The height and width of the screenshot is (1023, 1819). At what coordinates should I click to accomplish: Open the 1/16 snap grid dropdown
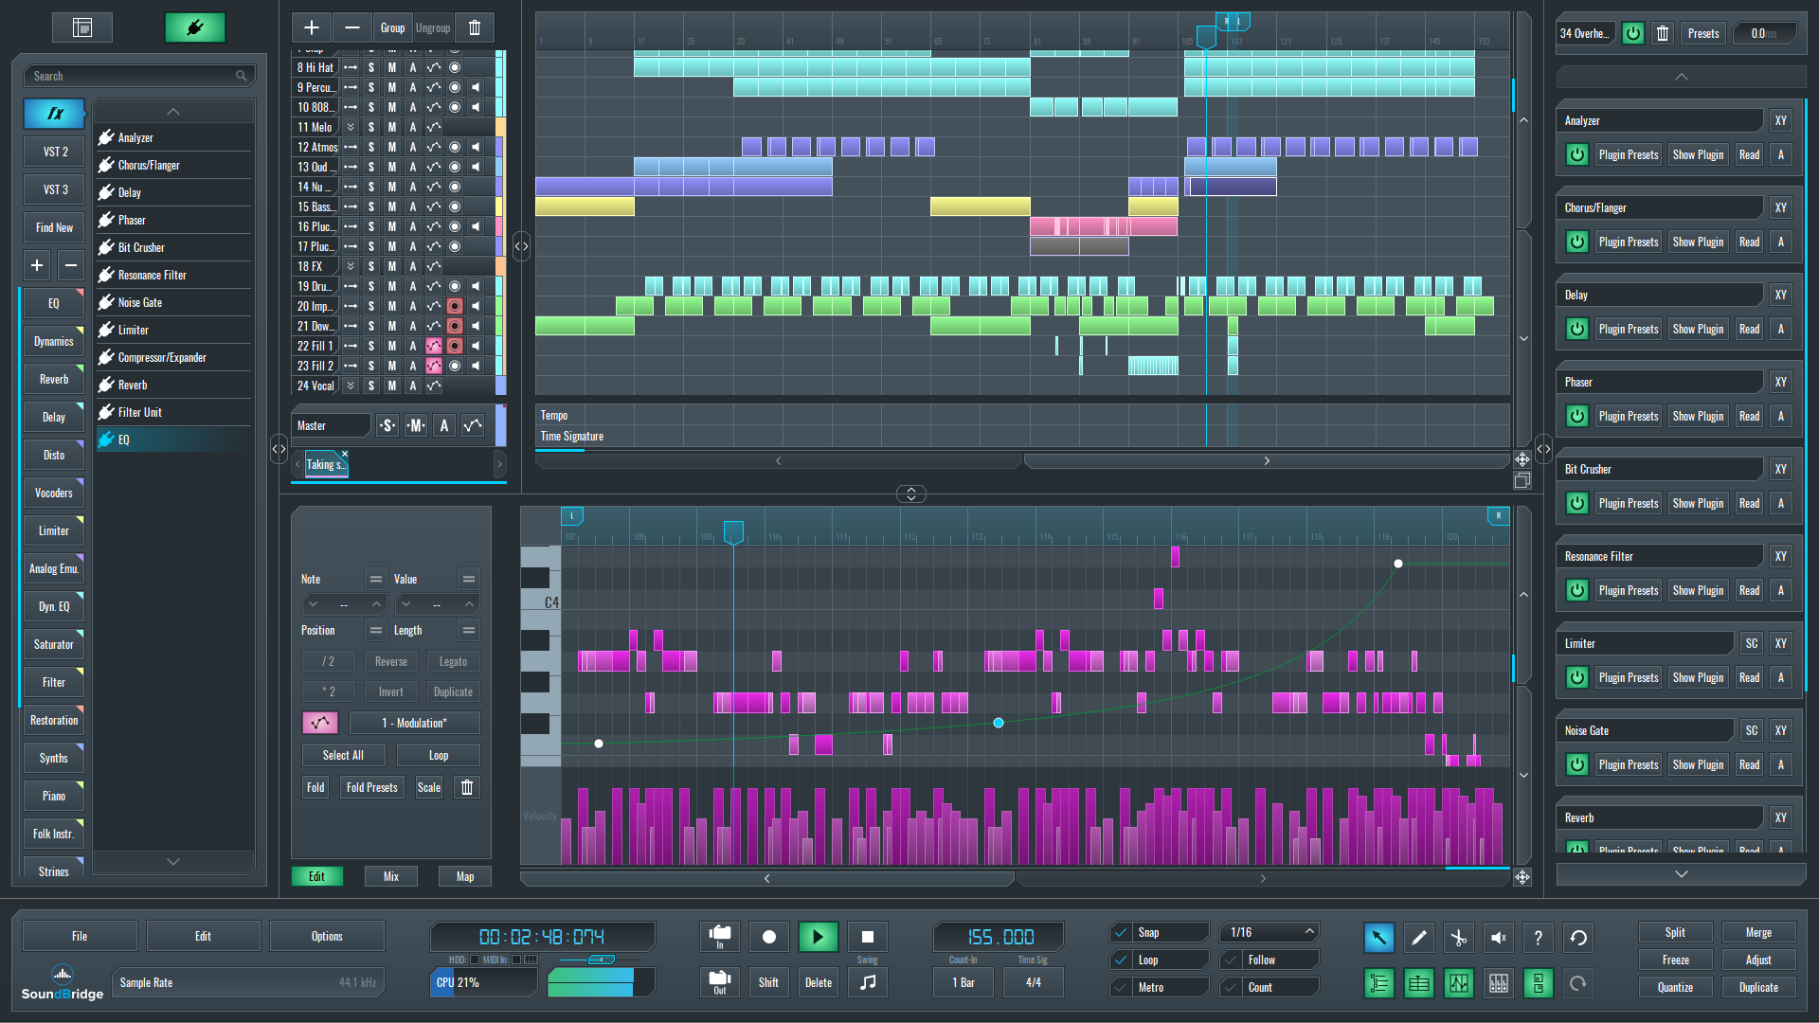1270,932
